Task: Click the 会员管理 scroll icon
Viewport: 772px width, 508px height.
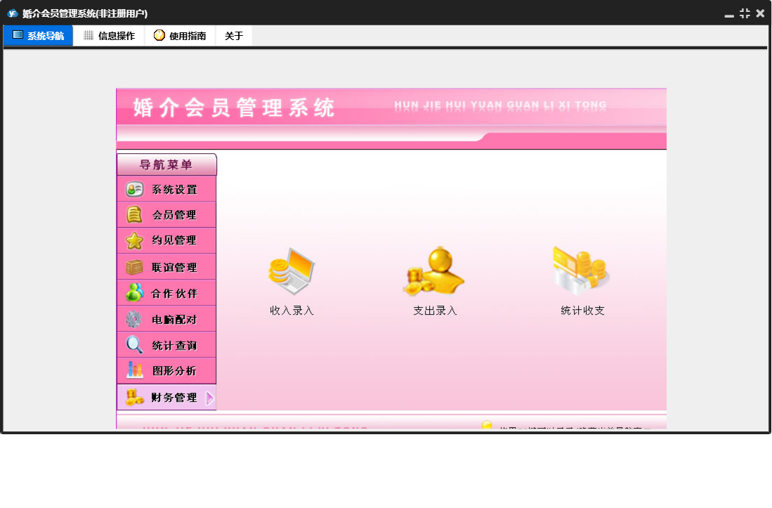Action: coord(134,214)
